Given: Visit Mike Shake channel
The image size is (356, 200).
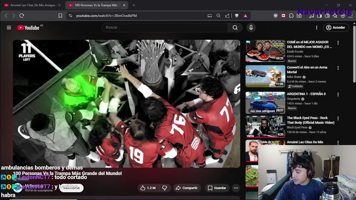Looking at the screenshot, I should click(294, 77).
